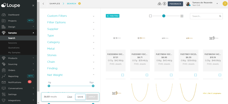The image size is (228, 104).
Task: Collapse the Net Weight filter section
Action: pyautogui.click(x=71, y=75)
